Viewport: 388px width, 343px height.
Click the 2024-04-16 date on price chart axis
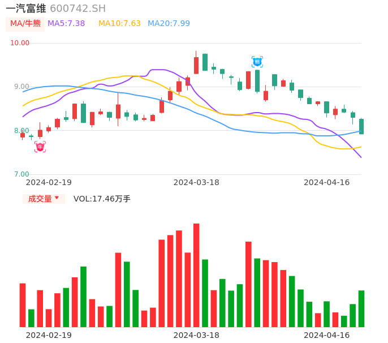coord(327,182)
